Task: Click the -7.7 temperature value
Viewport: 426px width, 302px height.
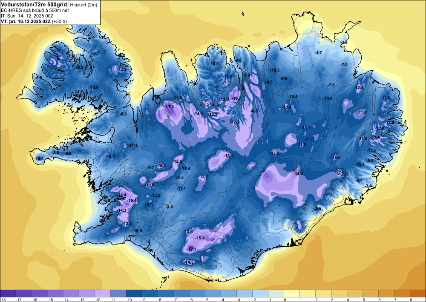Action: (x=70, y=56)
